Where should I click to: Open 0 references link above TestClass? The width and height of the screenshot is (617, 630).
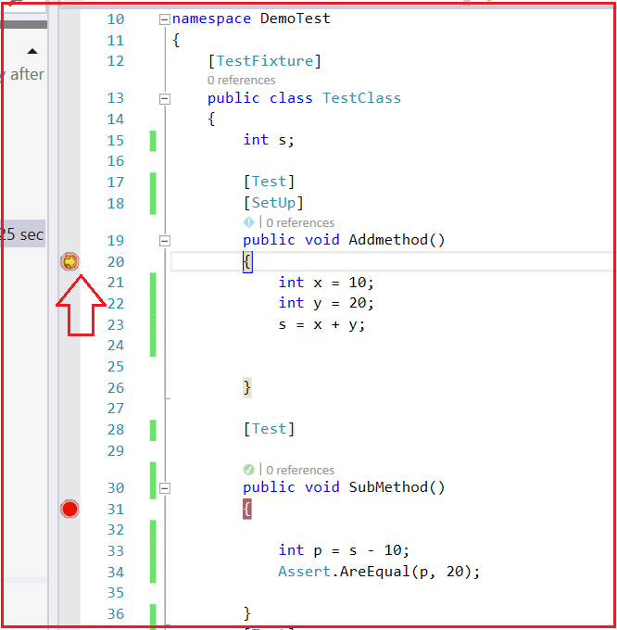[242, 81]
